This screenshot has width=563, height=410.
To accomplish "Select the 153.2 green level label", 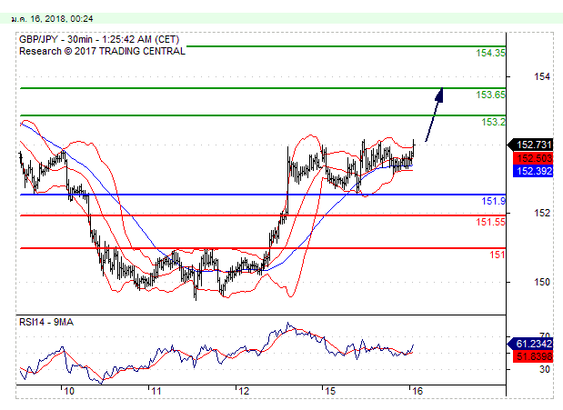I will (x=493, y=122).
